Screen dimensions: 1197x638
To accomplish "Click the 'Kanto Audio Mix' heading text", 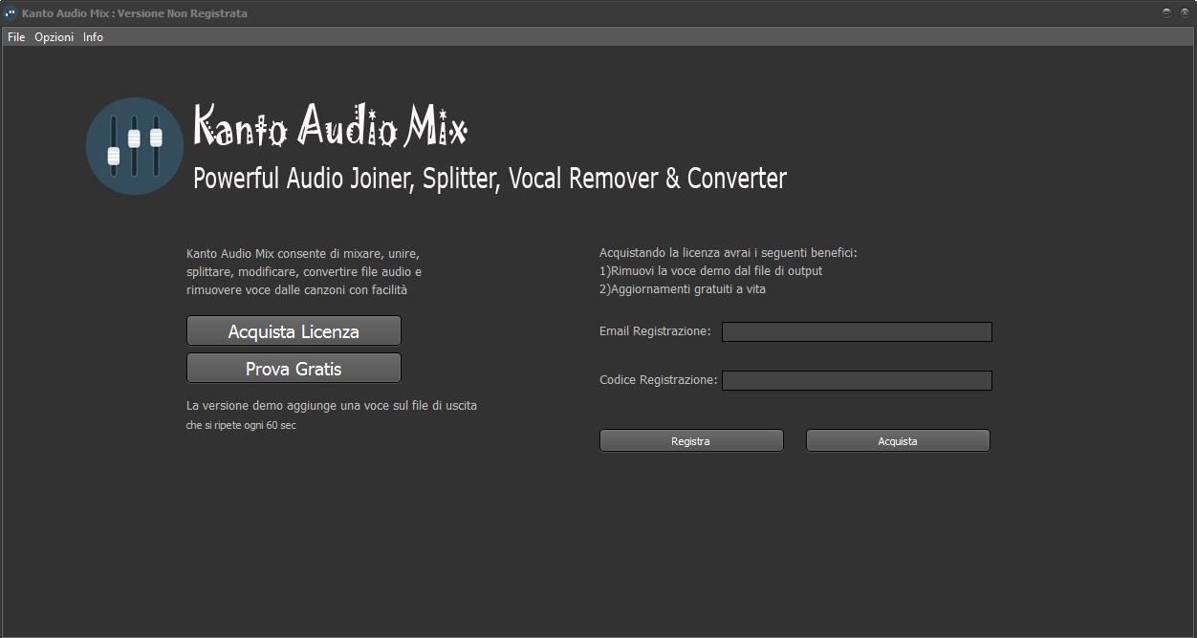I will coord(330,125).
